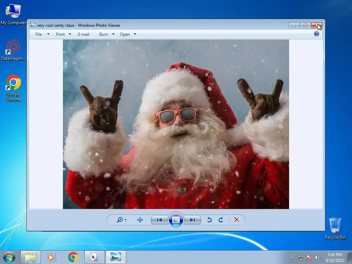This screenshot has width=352, height=264.
Task: Open the Open menu
Action: coord(125,34)
